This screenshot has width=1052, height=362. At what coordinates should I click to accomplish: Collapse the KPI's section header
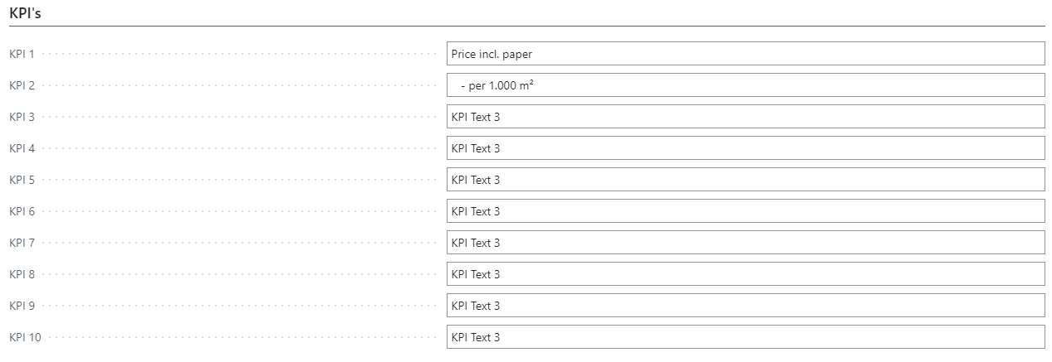pos(25,13)
